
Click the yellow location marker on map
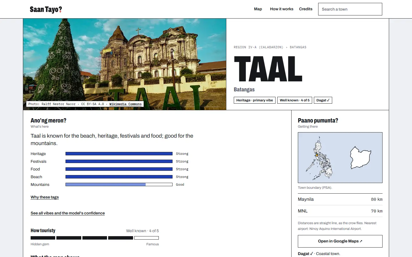click(317, 155)
